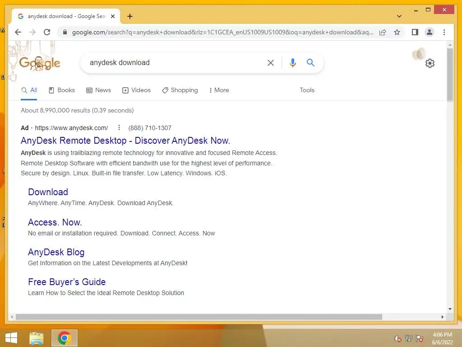The height and width of the screenshot is (347, 462).
Task: Switch to News results tab
Action: click(98, 90)
